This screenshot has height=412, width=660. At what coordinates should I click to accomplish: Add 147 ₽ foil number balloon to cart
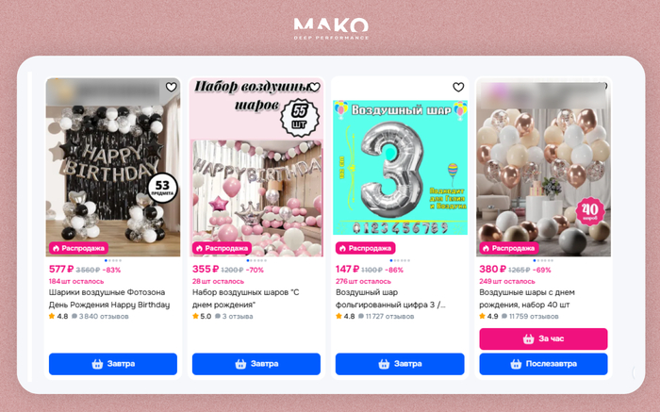coord(400,364)
